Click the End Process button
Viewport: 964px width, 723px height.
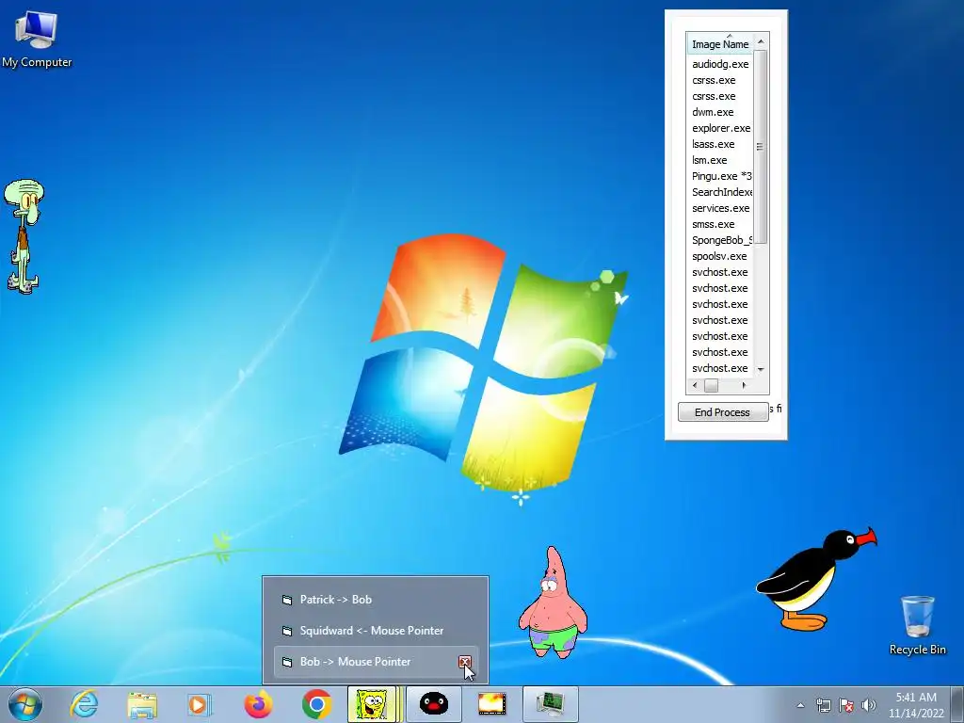click(x=723, y=412)
